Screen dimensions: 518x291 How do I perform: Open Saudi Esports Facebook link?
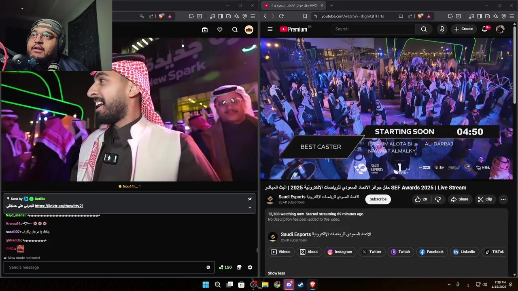431,252
